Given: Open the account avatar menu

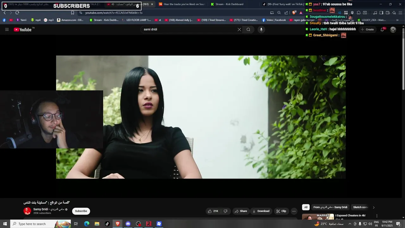Looking at the screenshot, I should pos(393,29).
